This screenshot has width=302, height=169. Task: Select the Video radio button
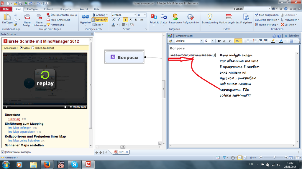click(21, 48)
